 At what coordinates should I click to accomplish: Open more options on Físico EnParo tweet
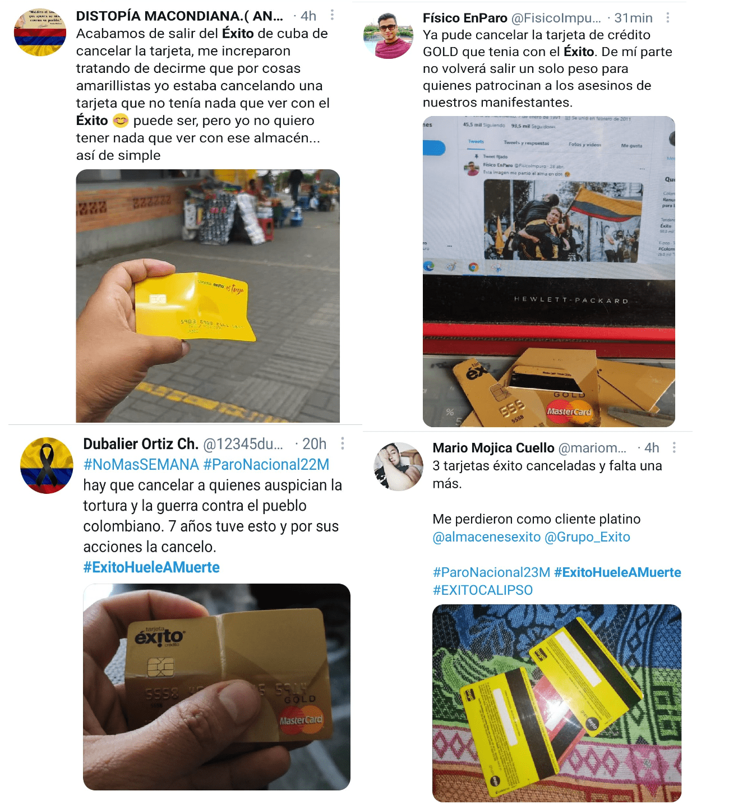pyautogui.click(x=667, y=17)
